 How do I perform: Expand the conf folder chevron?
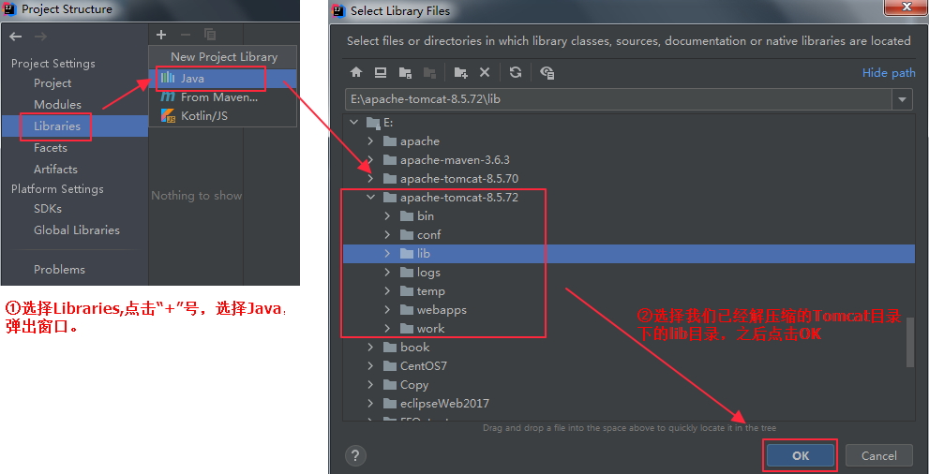(x=387, y=234)
